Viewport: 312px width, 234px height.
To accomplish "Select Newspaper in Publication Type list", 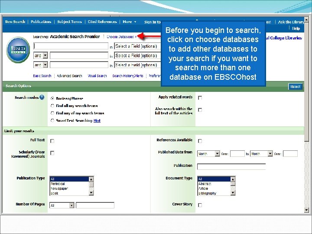I will 59,188.
